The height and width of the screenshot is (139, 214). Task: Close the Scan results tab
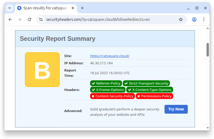[73, 8]
